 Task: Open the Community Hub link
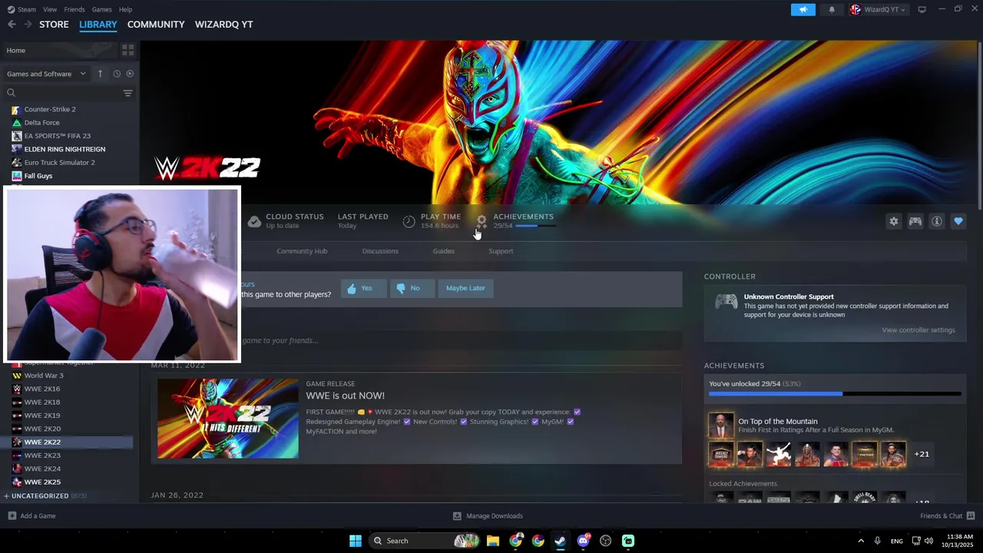coord(302,251)
